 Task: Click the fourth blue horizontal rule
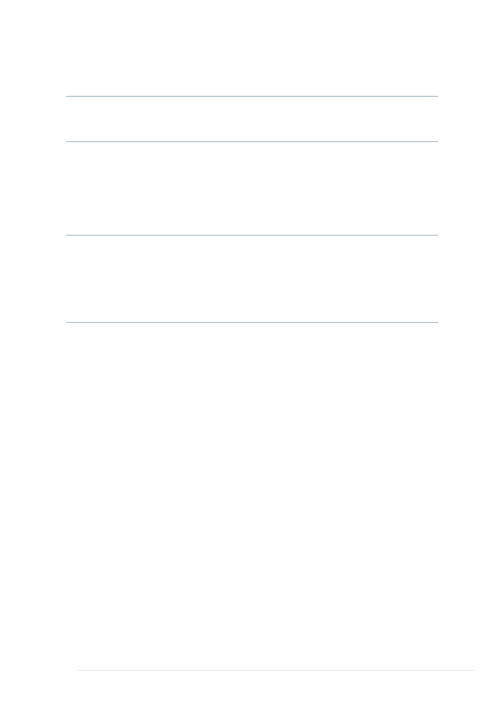(x=252, y=323)
